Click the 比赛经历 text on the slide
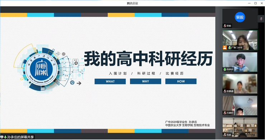Screen dimensions: 265x140 click(x=174, y=73)
